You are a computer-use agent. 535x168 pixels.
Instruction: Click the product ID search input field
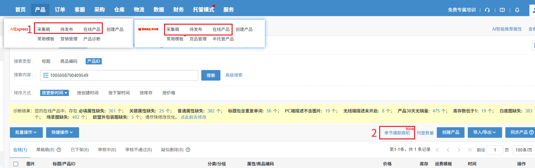(122, 75)
